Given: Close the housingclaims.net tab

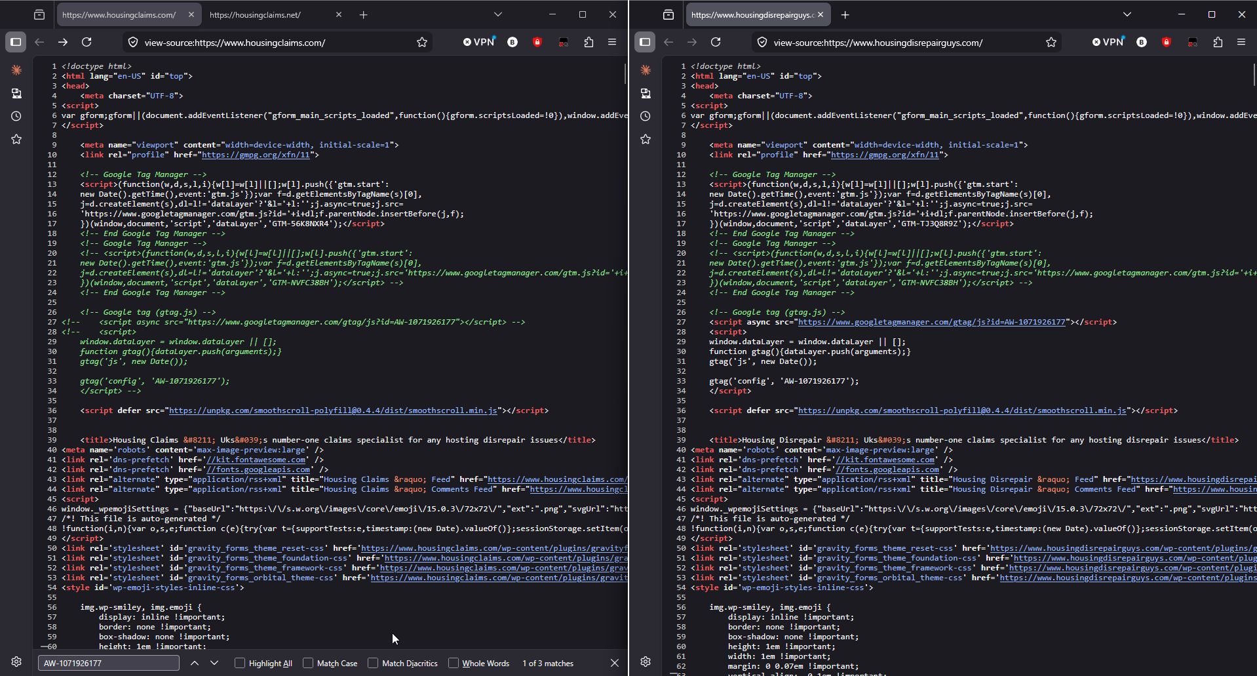Looking at the screenshot, I should click(339, 14).
